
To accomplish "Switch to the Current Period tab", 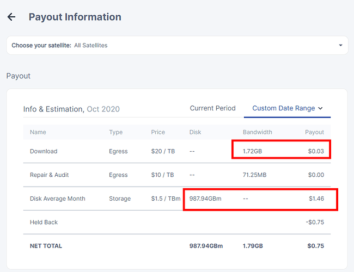I will point(212,108).
